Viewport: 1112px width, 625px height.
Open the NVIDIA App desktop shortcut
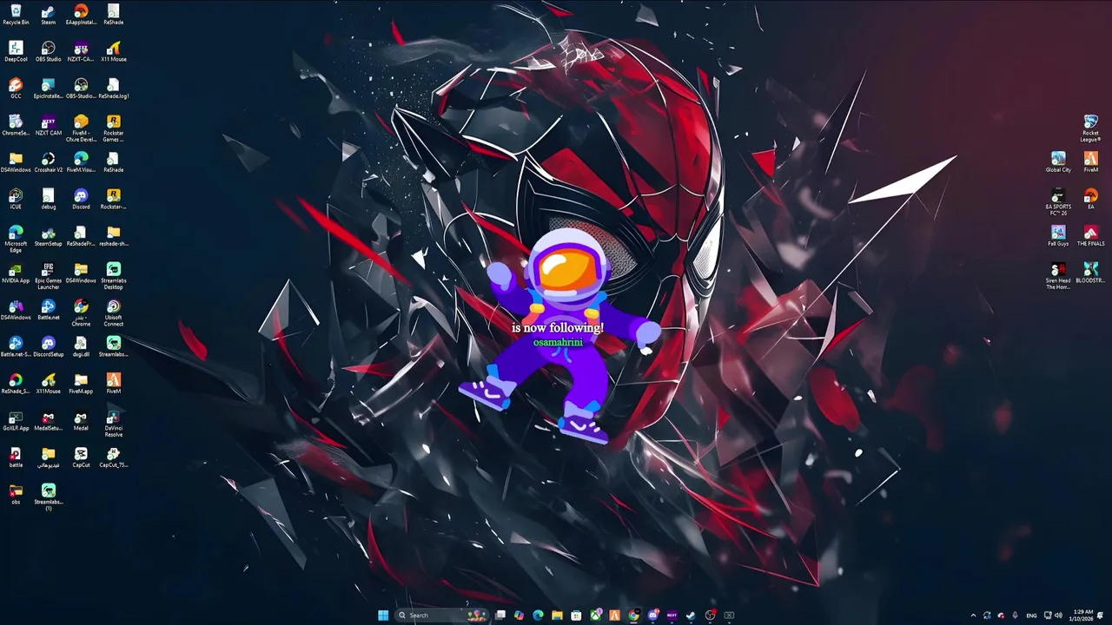(x=16, y=273)
